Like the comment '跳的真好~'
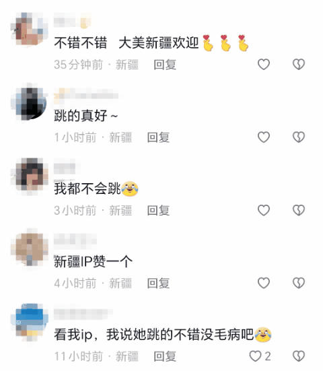Image resolution: width=323 pixels, height=371 pixels. click(264, 137)
